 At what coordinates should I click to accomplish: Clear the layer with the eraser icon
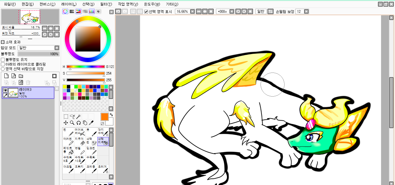point(21,82)
